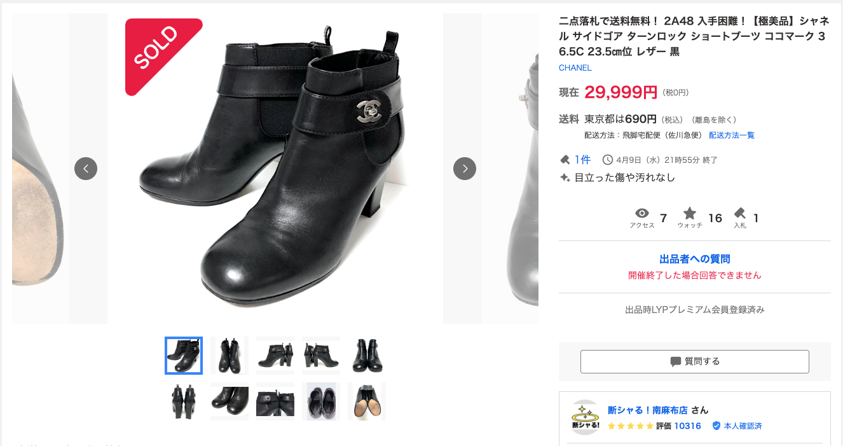Select the second thumbnail showing the boots' front view
The image size is (843, 446).
230,356
